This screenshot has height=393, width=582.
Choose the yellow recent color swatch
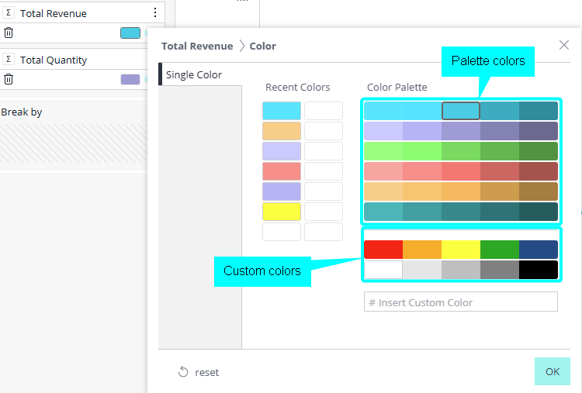pos(282,212)
